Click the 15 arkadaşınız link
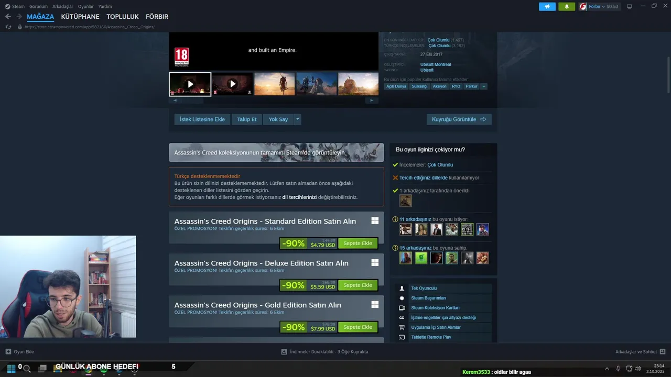 (x=415, y=248)
